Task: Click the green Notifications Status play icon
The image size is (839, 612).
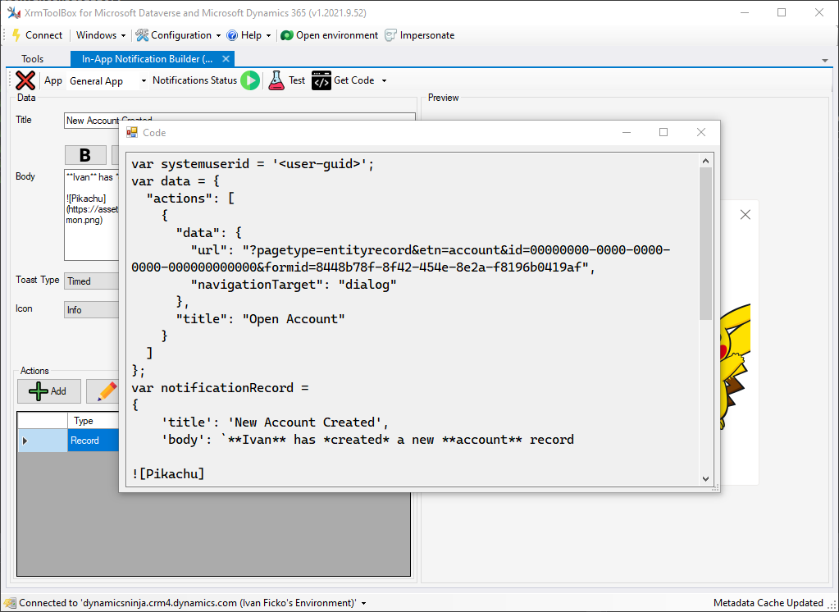Action: pos(250,80)
